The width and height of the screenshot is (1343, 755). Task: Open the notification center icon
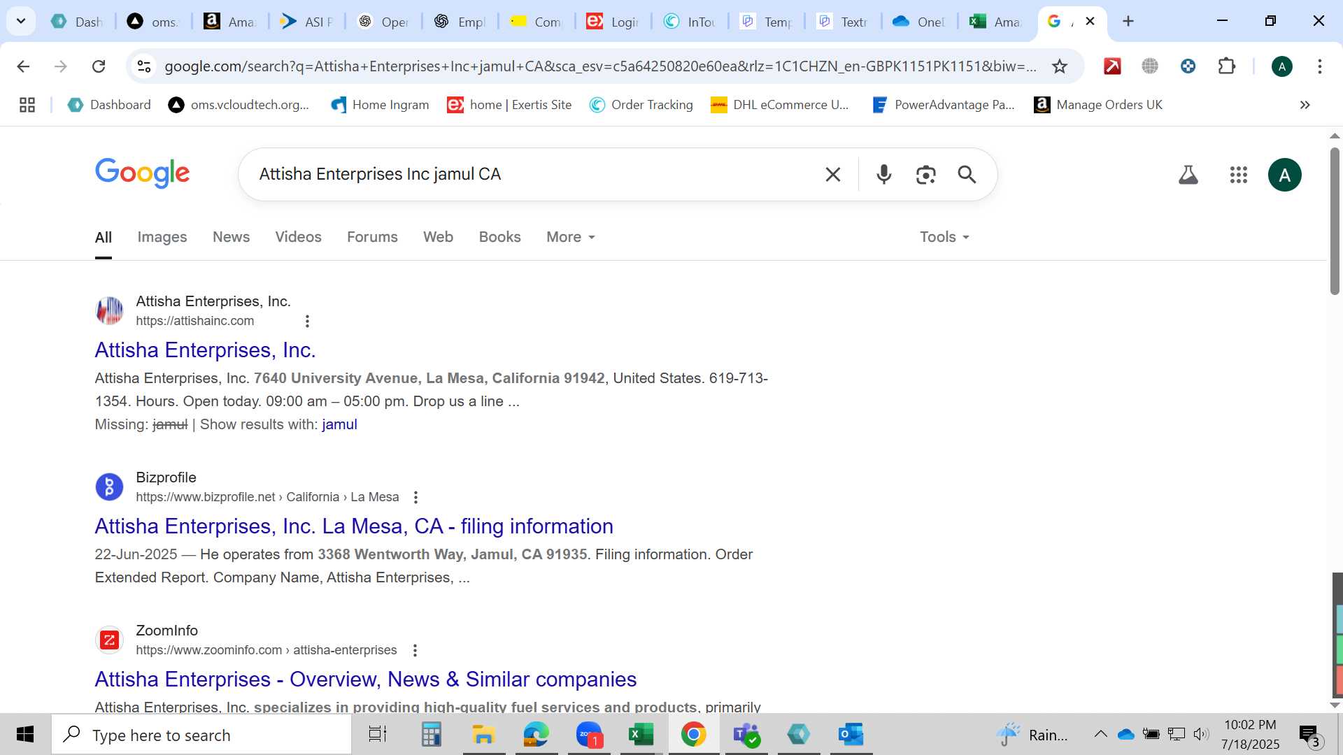coord(1309,735)
